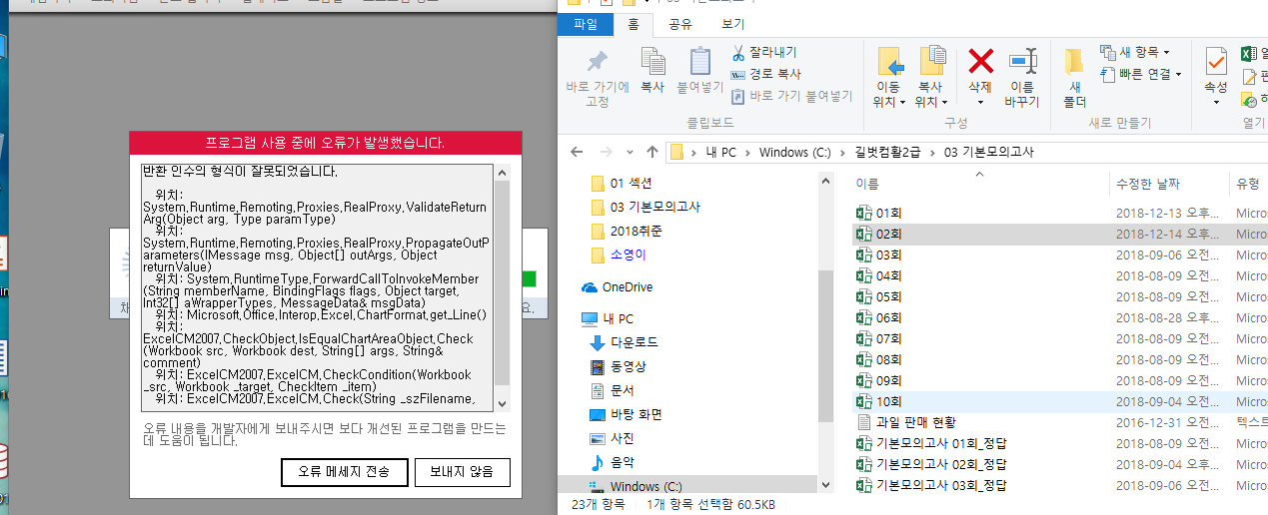Go back with the left arrow

(577, 153)
